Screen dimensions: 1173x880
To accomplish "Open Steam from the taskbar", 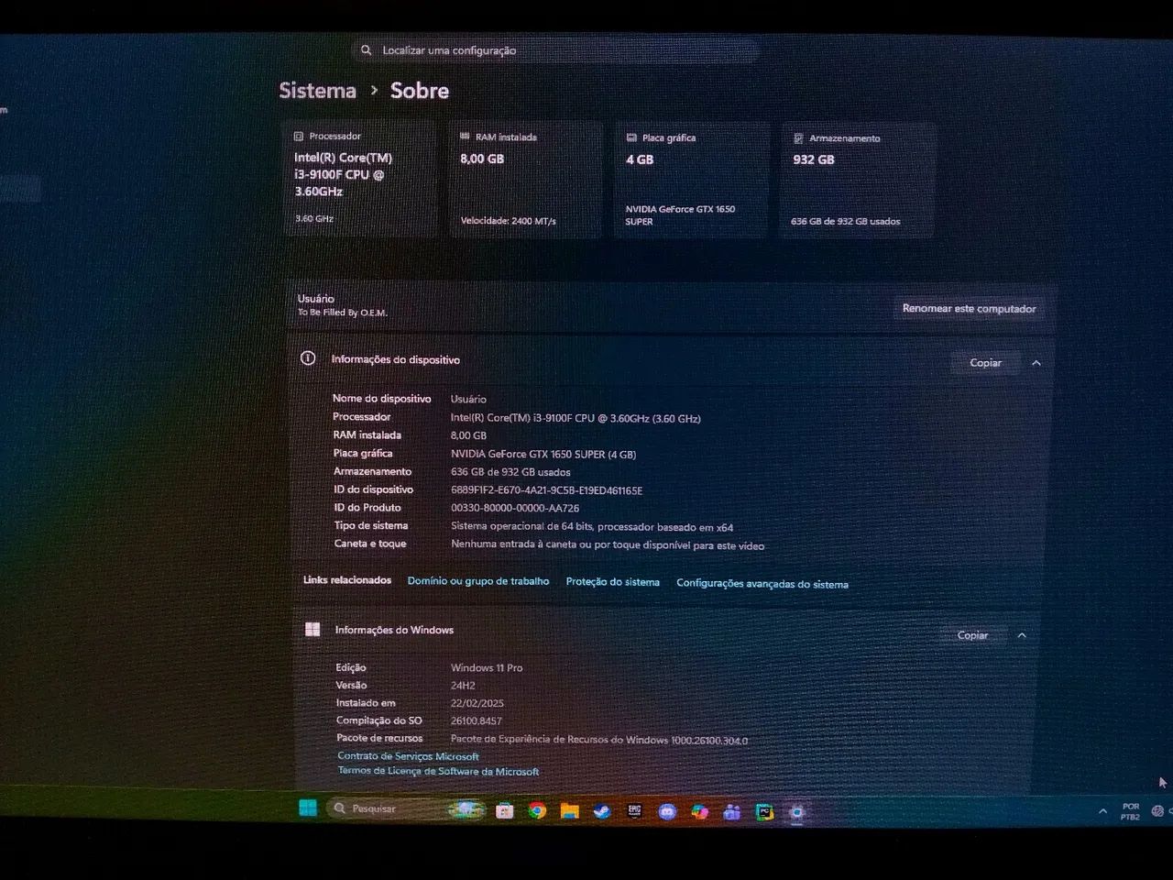I will [x=601, y=811].
